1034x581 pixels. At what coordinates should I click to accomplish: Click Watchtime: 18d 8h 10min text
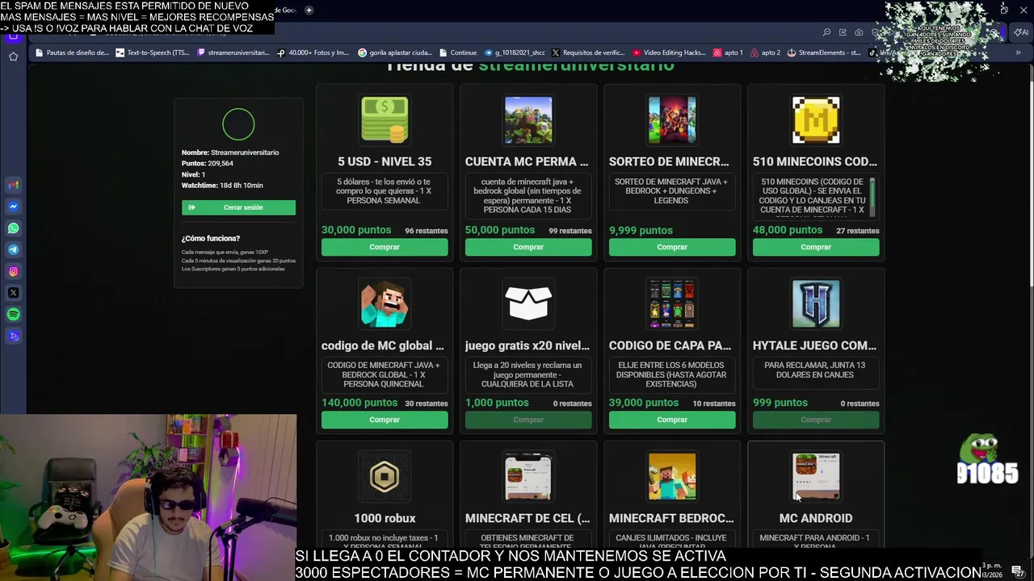click(x=222, y=186)
